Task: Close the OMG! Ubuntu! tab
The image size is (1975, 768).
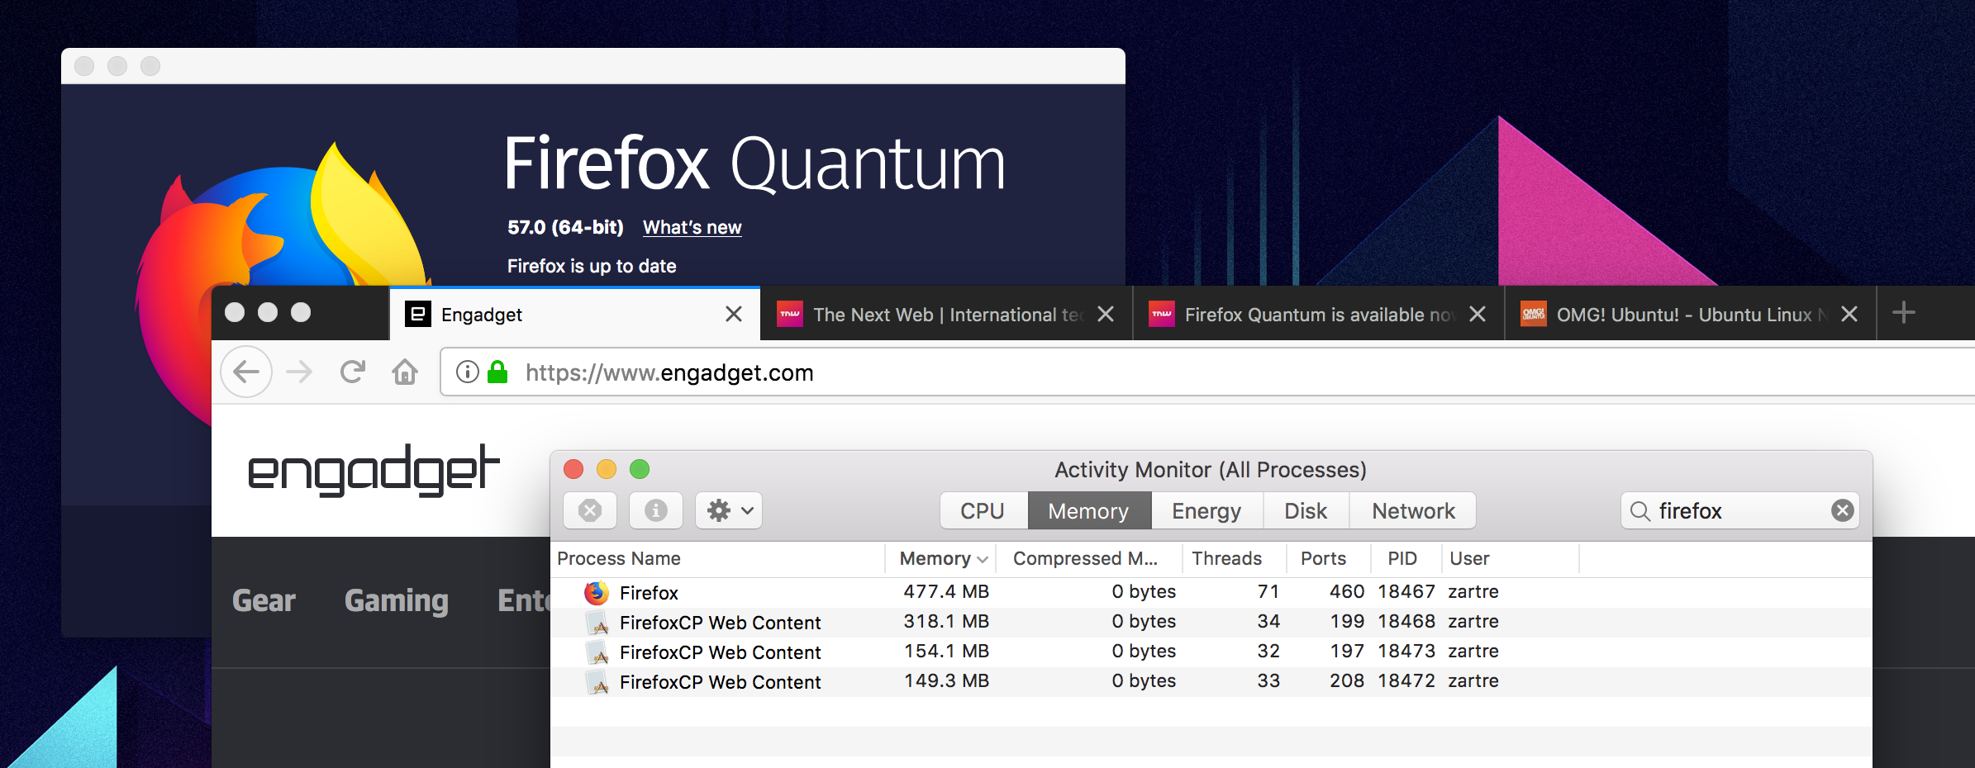Action: click(1849, 314)
